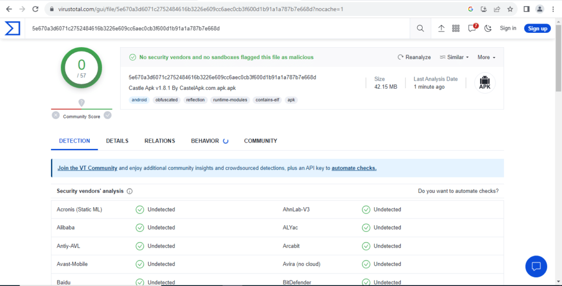Expand the More dropdown

pyautogui.click(x=486, y=58)
